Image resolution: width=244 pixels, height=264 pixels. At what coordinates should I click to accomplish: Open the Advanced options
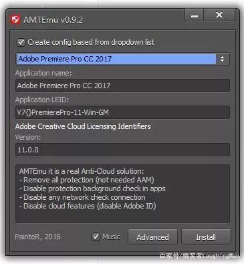(152, 237)
